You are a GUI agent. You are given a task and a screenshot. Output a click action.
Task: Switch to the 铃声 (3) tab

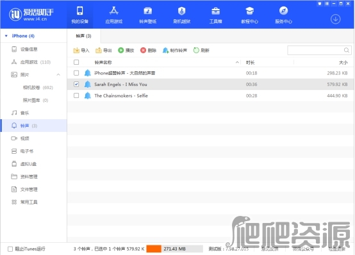click(x=83, y=36)
